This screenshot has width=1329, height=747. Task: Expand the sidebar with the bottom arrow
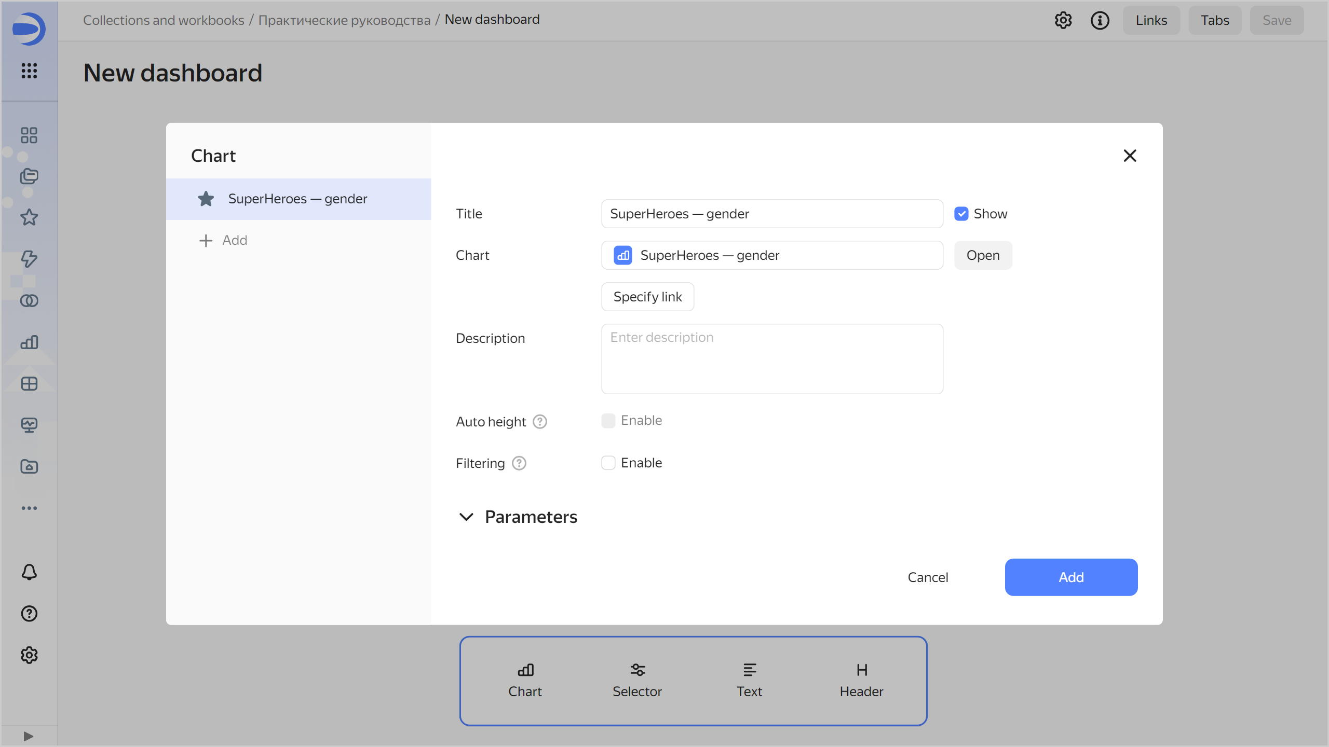click(x=29, y=736)
